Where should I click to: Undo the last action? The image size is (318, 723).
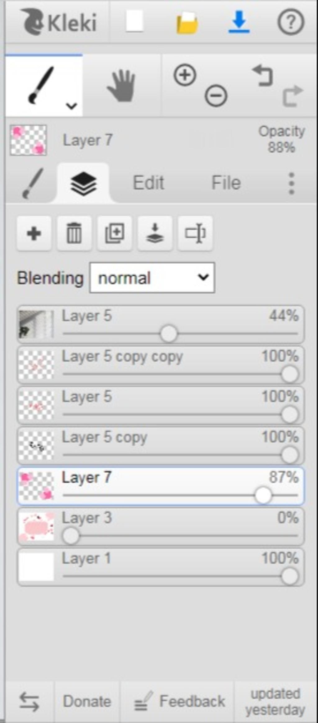point(263,75)
